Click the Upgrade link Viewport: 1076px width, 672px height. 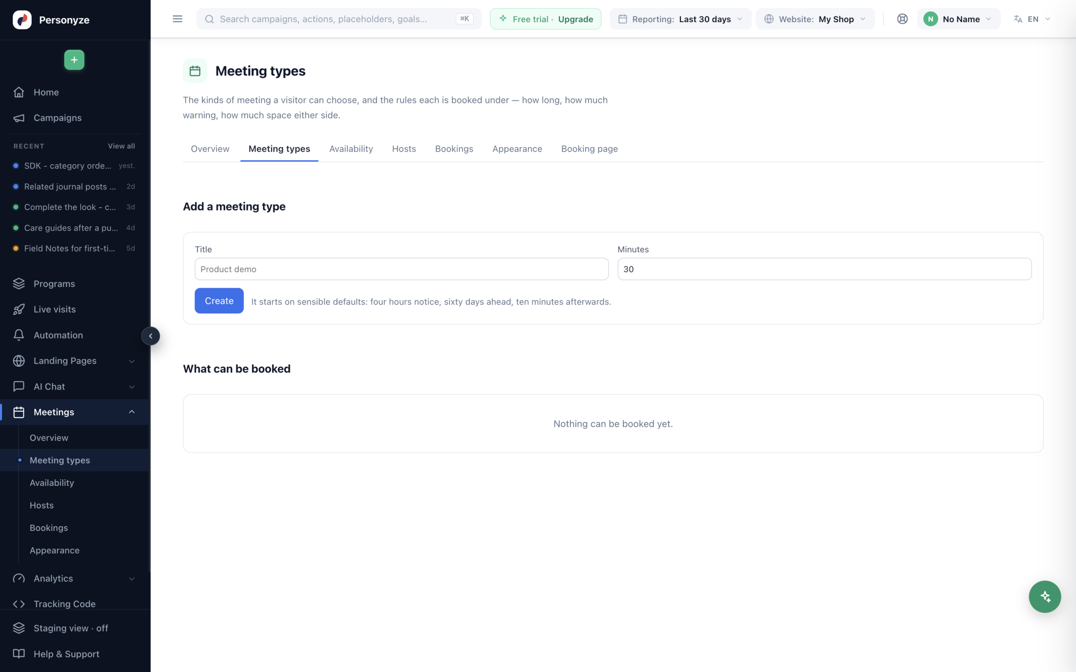click(x=575, y=19)
